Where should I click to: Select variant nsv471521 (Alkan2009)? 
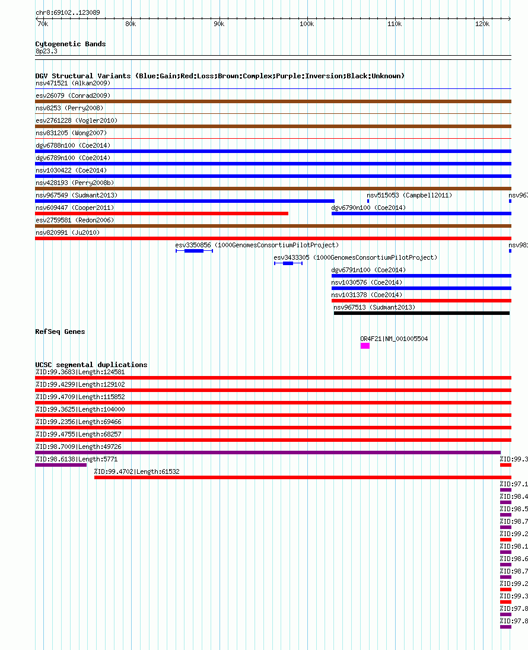click(73, 83)
